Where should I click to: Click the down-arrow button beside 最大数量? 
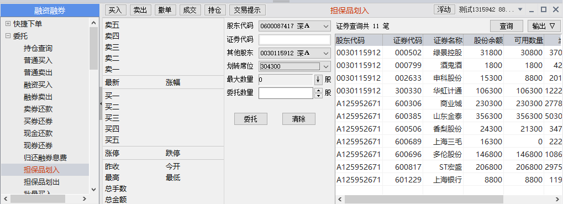(318, 80)
